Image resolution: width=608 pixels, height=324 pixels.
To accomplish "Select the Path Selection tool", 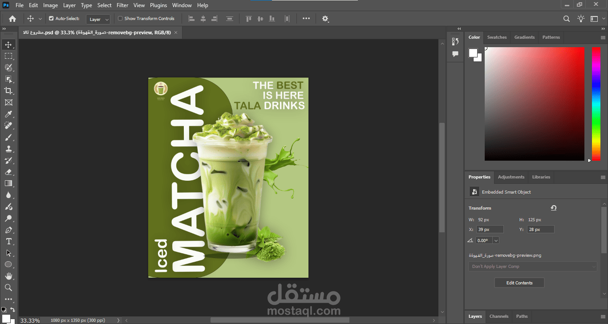I will coord(8,253).
